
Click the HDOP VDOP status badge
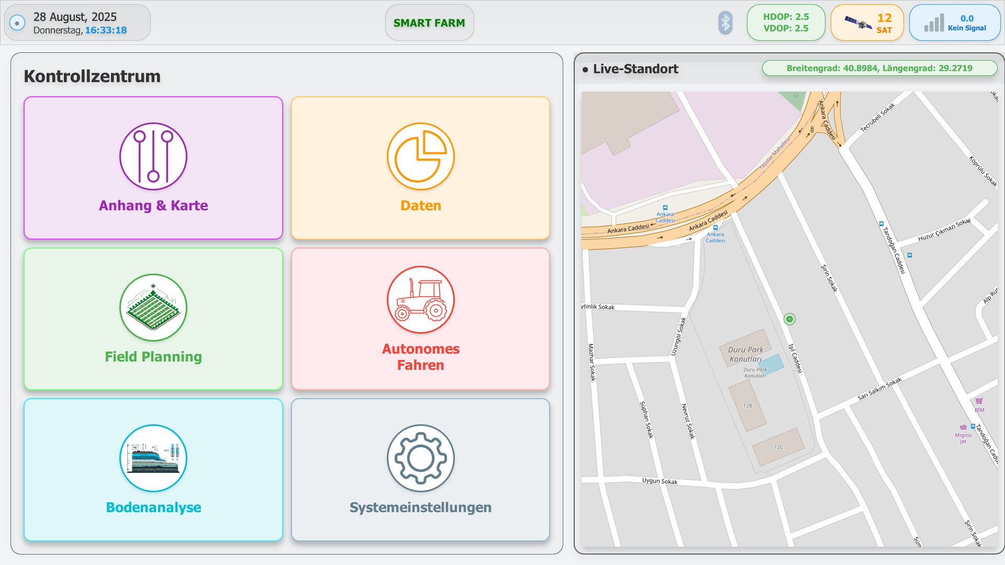click(786, 22)
